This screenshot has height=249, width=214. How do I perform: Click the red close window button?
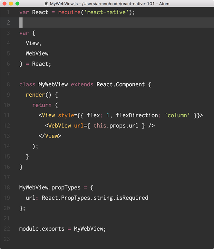coord(5,4)
